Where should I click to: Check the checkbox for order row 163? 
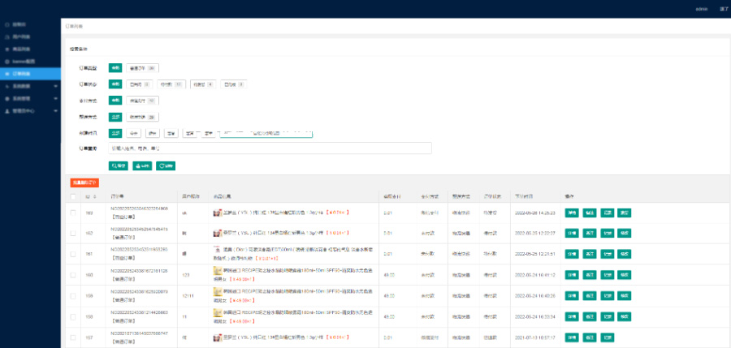[x=74, y=213]
